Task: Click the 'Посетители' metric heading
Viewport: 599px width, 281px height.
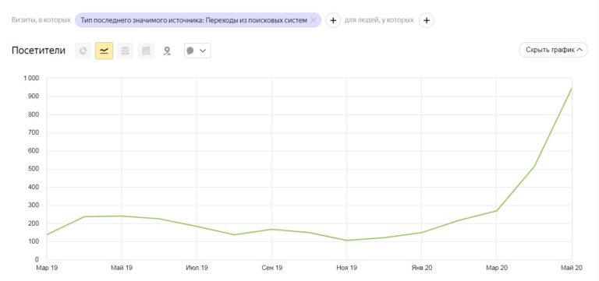Action: pos(38,51)
